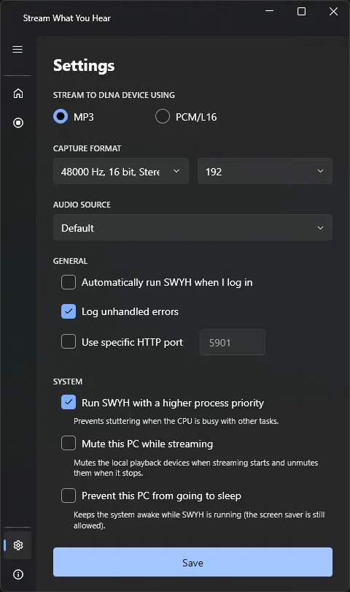Screen dimensions: 350x592
Task: Minimize the Stream What You Hear window
Action: click(x=269, y=11)
